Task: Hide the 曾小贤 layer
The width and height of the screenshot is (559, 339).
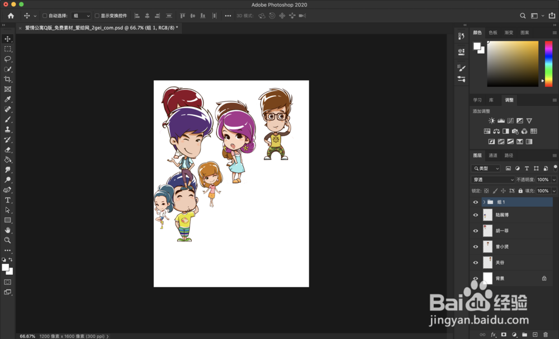Action: tap(476, 246)
